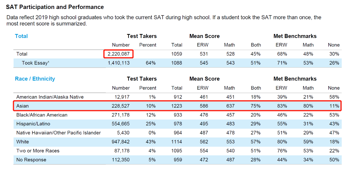This screenshot has width=349, height=169.
Task: Click the blue "Total" section heading
Action: (21, 36)
